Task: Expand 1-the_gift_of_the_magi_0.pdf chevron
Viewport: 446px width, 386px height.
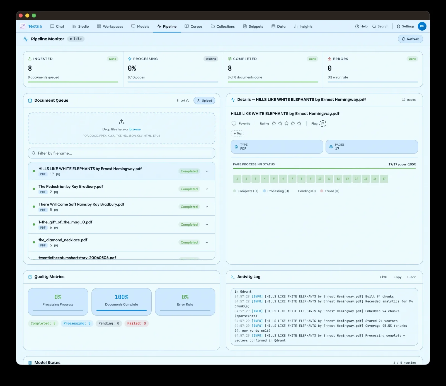Action: point(207,225)
